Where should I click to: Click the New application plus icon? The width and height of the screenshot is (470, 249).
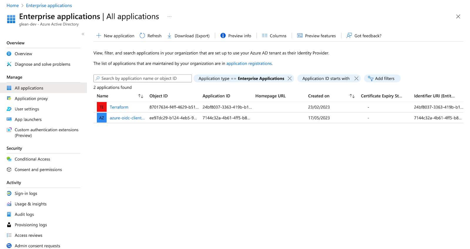[x=99, y=35]
